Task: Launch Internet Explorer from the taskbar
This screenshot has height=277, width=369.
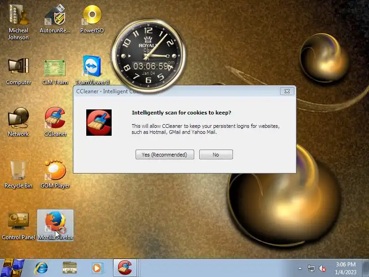Action: [41, 268]
